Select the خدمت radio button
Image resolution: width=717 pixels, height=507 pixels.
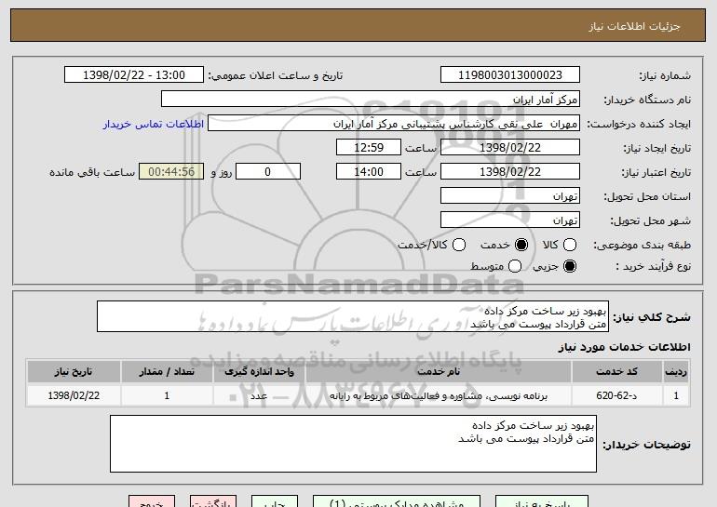pyautogui.click(x=521, y=245)
